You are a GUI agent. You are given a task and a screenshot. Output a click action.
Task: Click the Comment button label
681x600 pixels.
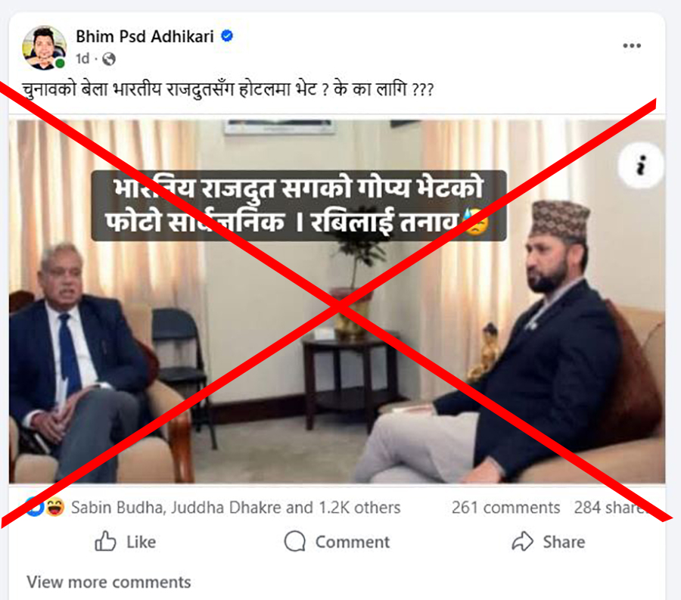(352, 542)
